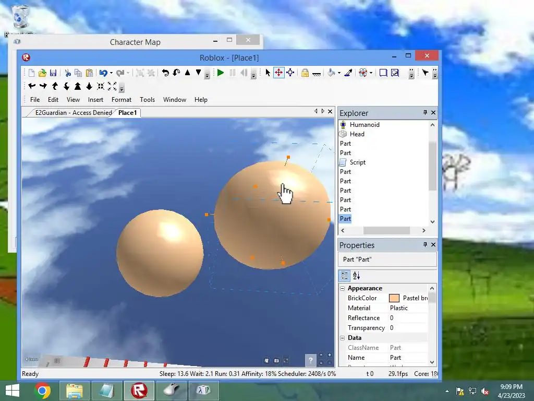
Task: Click the Material atom icon
Action: (x=363, y=73)
